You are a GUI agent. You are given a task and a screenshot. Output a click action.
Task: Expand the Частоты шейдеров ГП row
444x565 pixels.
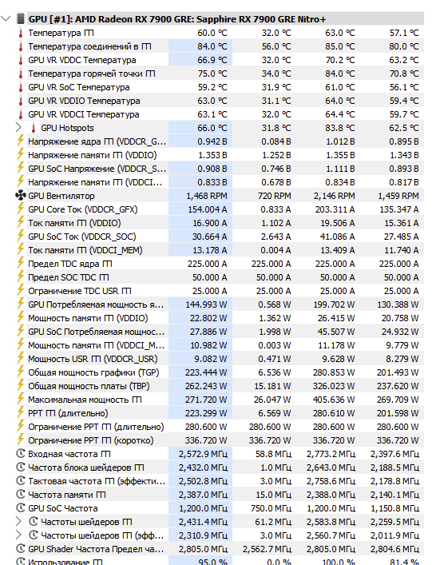coord(18,521)
